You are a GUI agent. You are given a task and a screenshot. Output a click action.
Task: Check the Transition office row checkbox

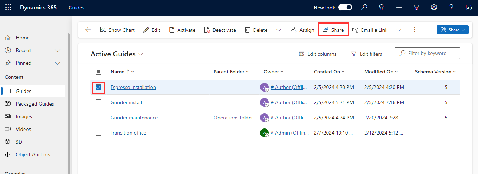point(99,133)
